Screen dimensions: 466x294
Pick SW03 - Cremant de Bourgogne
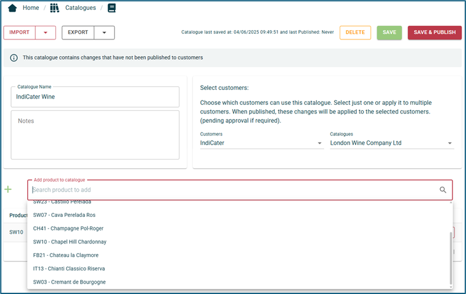pyautogui.click(x=240, y=282)
